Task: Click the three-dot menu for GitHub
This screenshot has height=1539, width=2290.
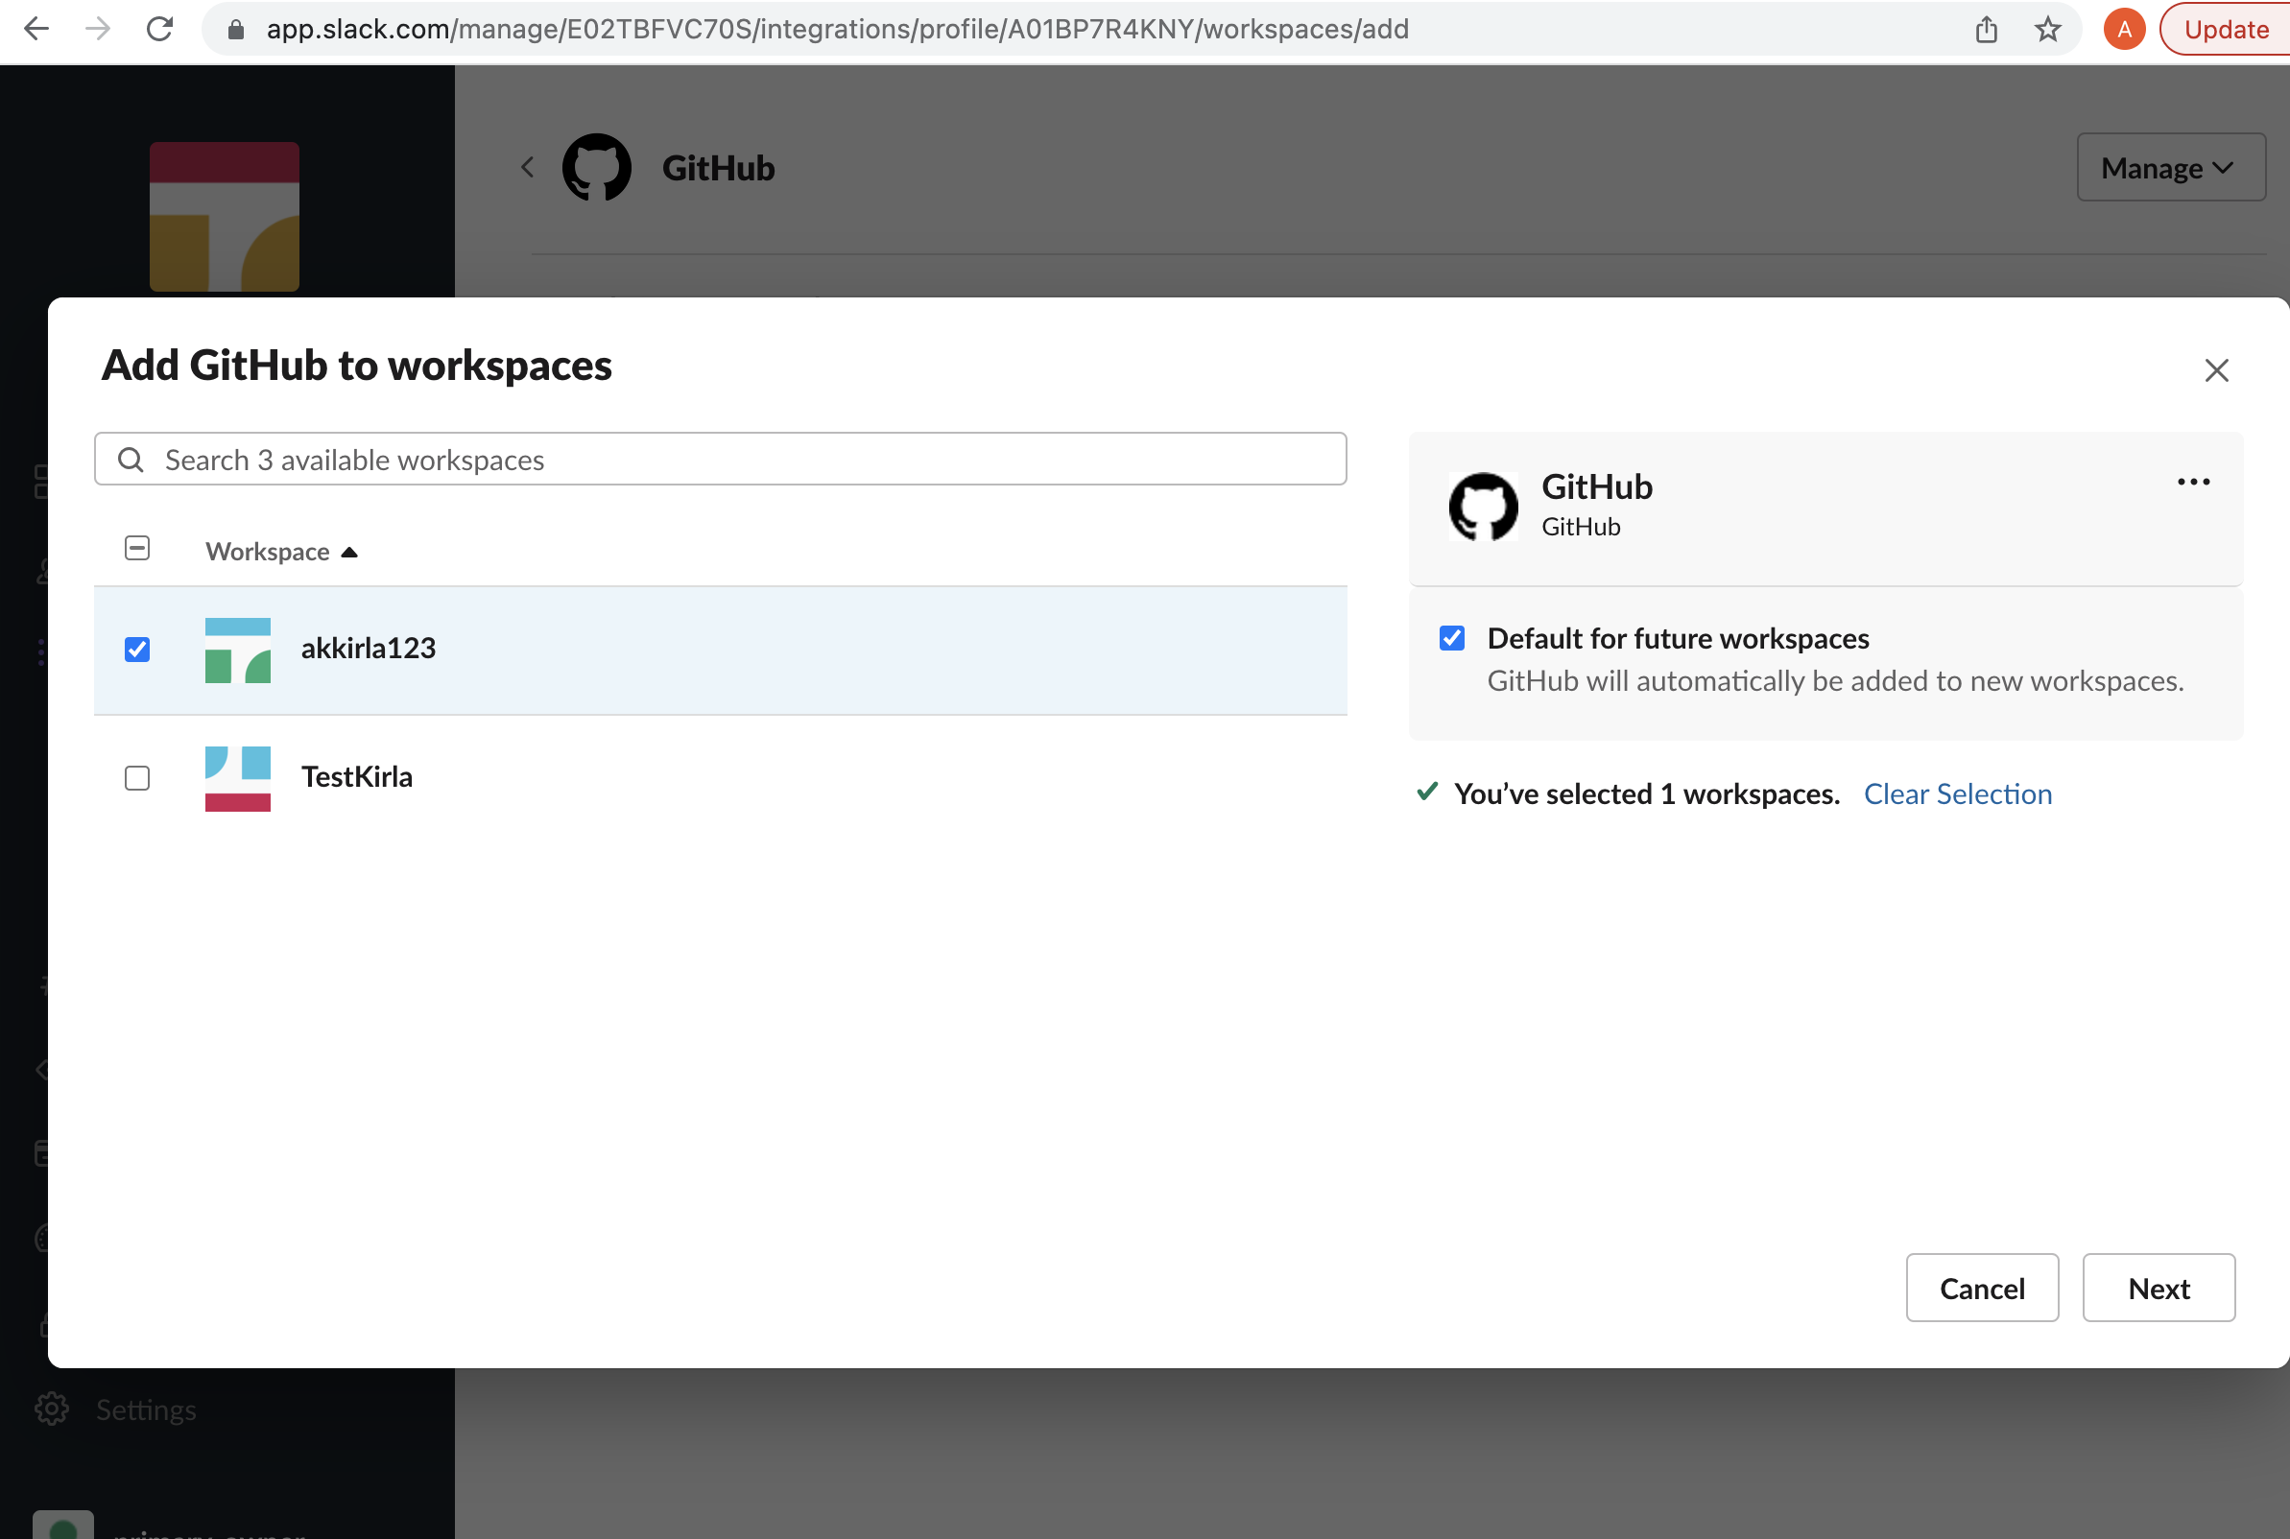Action: [x=2194, y=481]
